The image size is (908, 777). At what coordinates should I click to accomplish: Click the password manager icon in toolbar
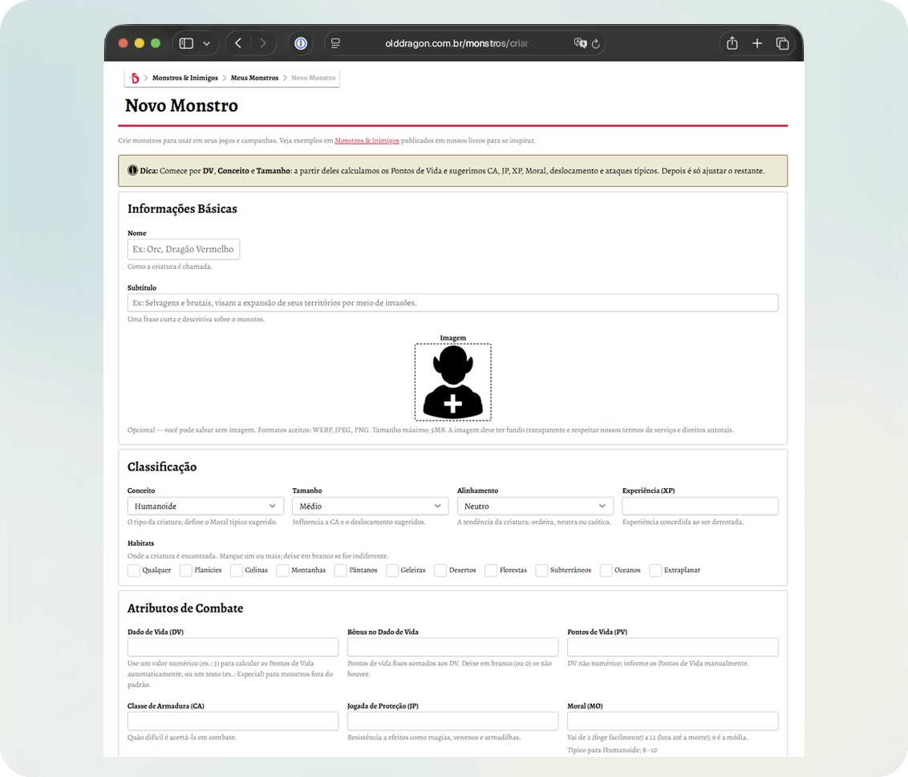[x=301, y=43]
